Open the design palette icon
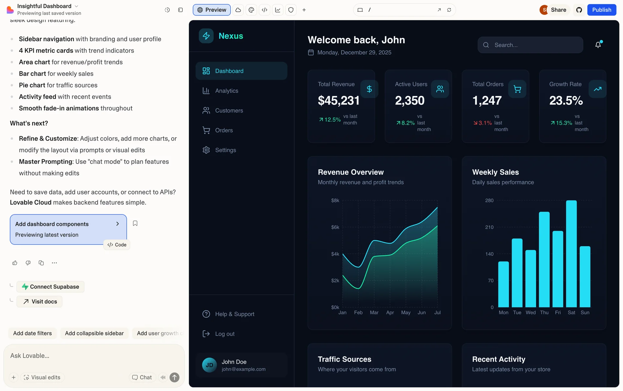The image size is (623, 391). tap(251, 10)
